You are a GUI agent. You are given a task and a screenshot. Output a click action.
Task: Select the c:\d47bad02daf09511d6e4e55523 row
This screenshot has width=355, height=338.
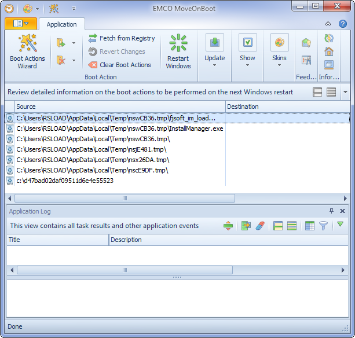(x=177, y=181)
